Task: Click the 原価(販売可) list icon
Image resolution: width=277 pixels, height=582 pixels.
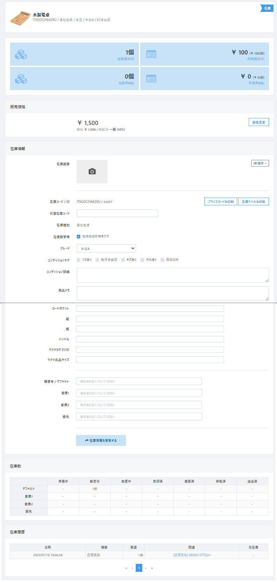Action: [151, 54]
